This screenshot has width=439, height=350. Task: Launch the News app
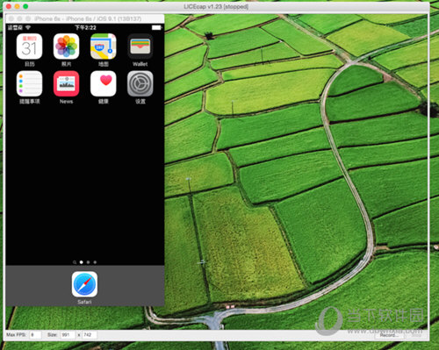click(x=66, y=83)
